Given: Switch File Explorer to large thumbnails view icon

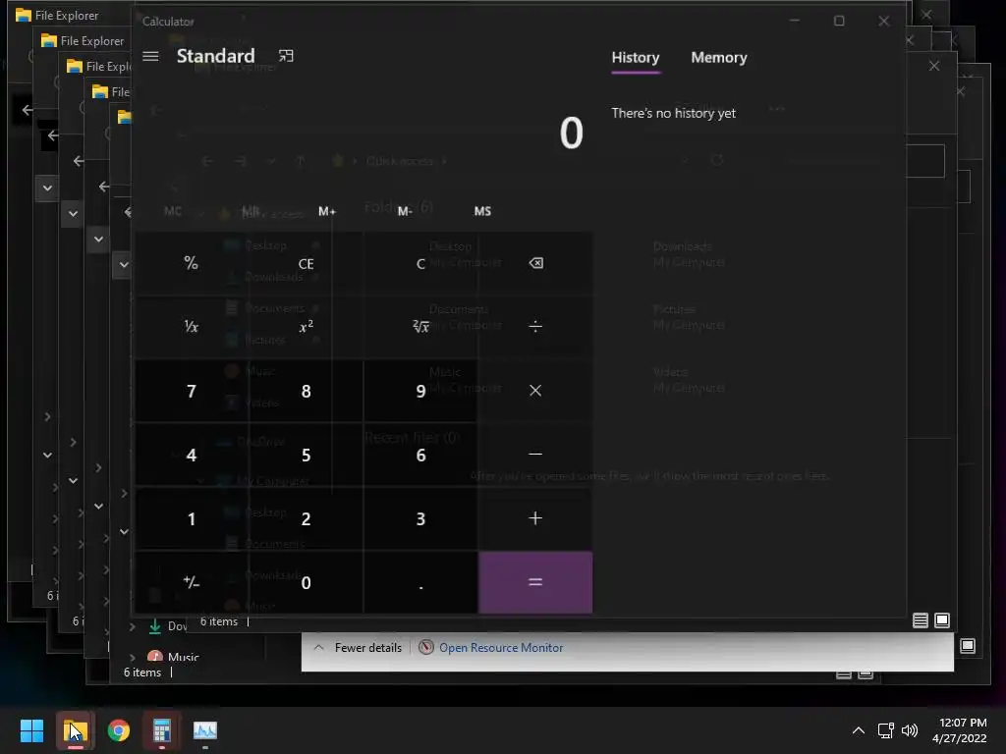Looking at the screenshot, I should [x=942, y=620].
